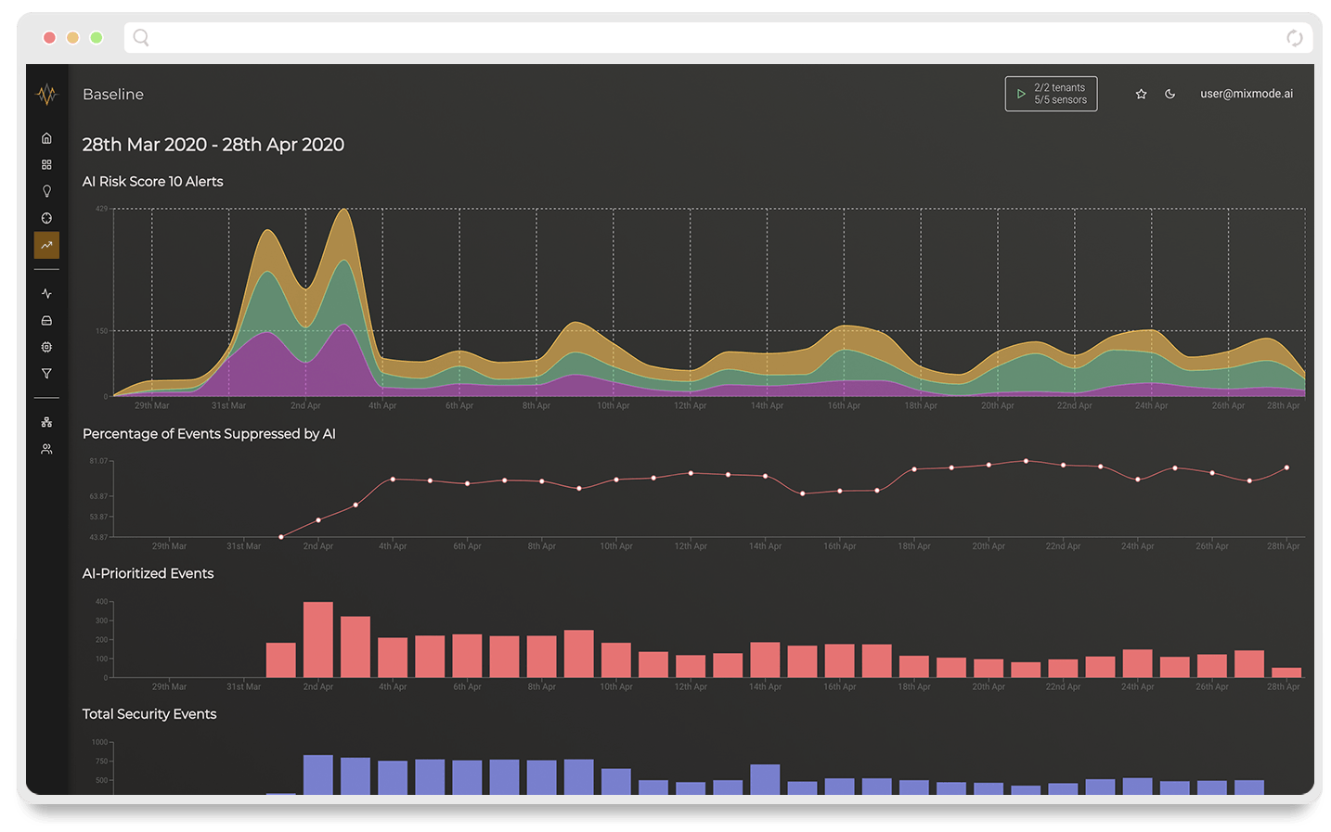Click the Total Security Events heading
The image size is (1331, 832).
pyautogui.click(x=149, y=714)
